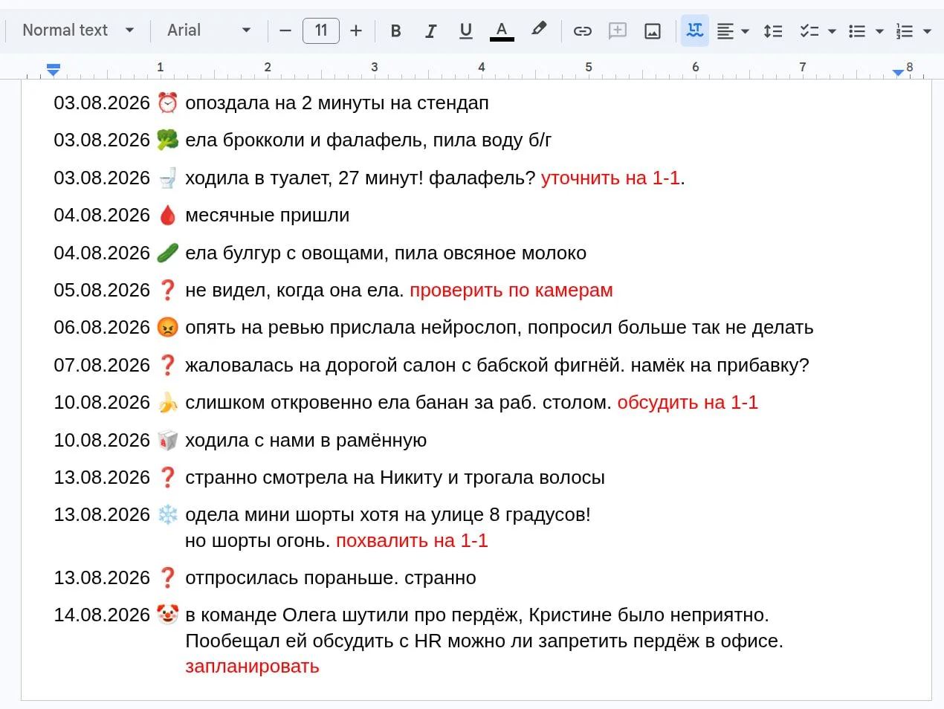This screenshot has width=944, height=709.
Task: Click text "но шорты огонь."
Action: [257, 540]
